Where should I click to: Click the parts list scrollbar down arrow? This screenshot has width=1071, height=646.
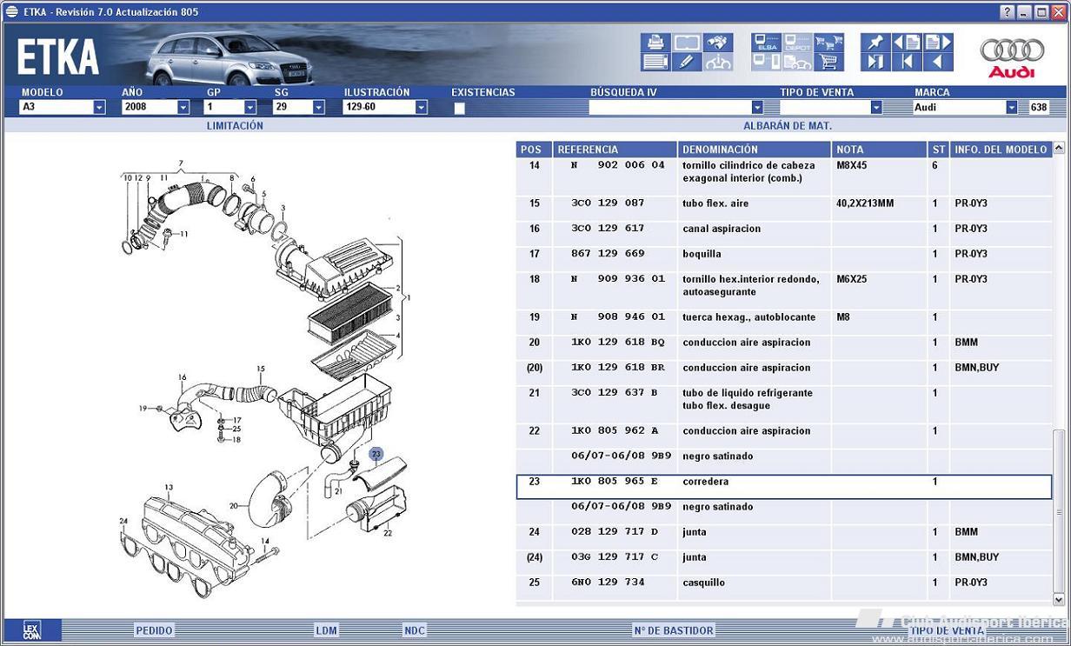tap(1059, 599)
